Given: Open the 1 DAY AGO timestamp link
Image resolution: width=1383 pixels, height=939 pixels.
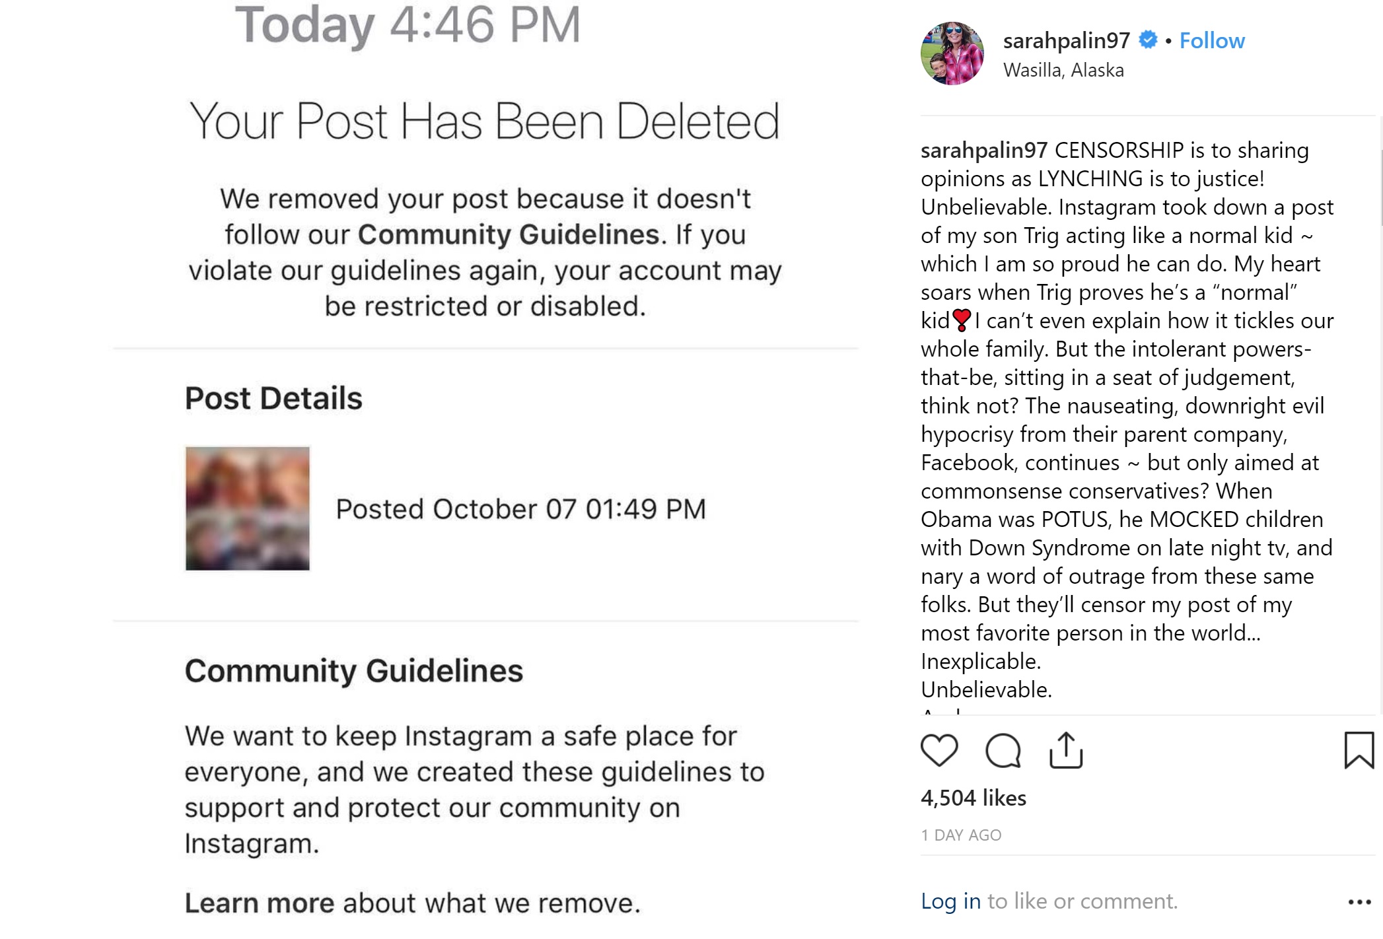Looking at the screenshot, I should tap(961, 835).
